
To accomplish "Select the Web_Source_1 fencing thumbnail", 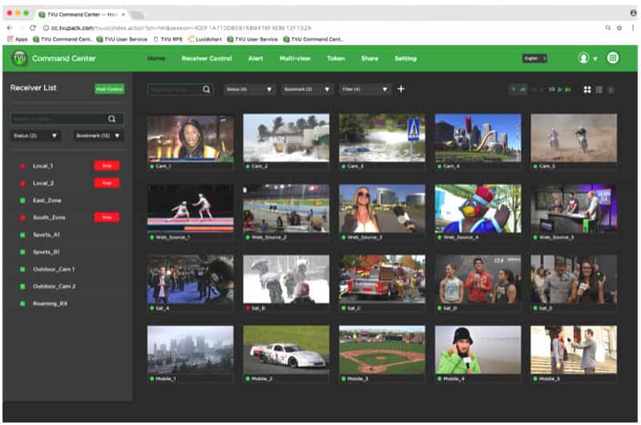I will tap(191, 208).
